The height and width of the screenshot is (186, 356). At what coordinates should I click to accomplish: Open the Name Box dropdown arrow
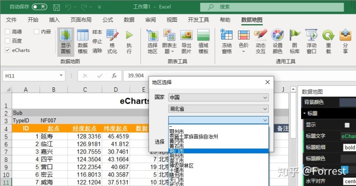(x=61, y=75)
